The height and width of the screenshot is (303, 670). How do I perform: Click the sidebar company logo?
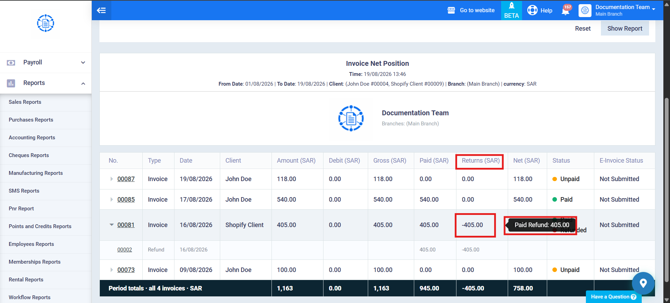45,23
